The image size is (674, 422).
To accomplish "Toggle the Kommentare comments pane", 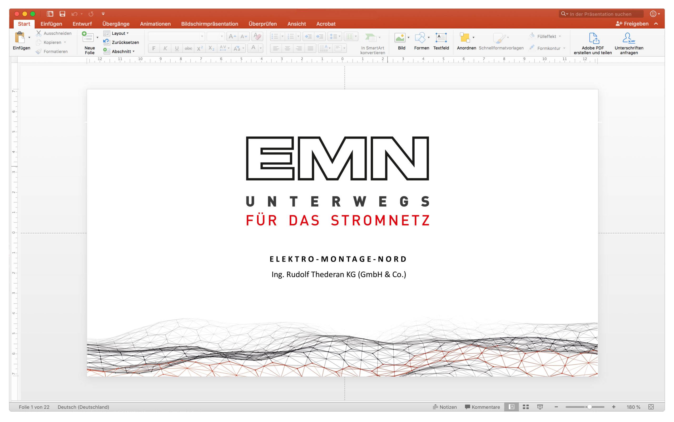I will pyautogui.click(x=482, y=407).
